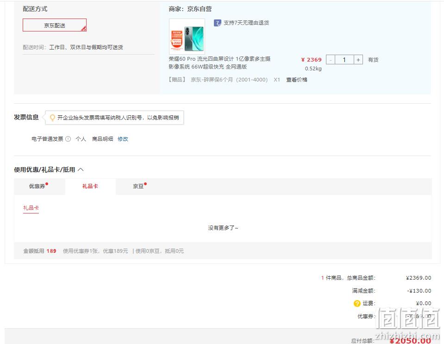
Task: Click the 7-day return badge icon
Action: pos(217,23)
